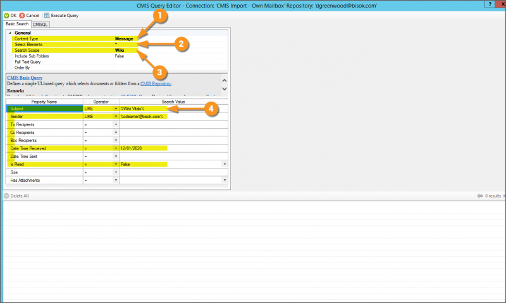506x303 pixels.
Task: Open the Date Time Sent operator dropdown
Action: pyautogui.click(x=116, y=156)
